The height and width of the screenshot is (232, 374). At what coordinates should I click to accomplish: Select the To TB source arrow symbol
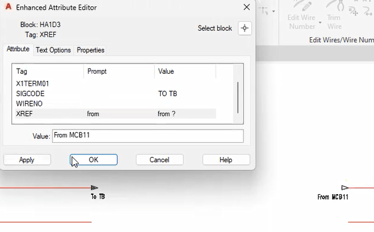coord(94,188)
